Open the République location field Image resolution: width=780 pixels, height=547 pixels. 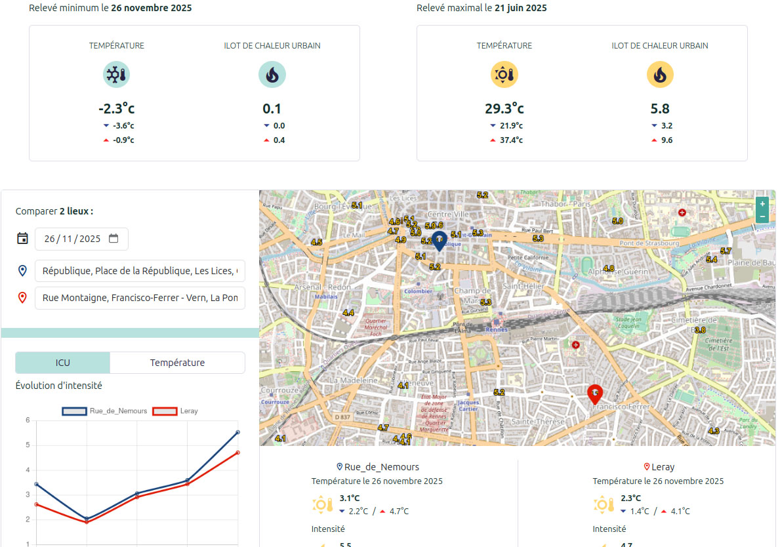click(140, 270)
